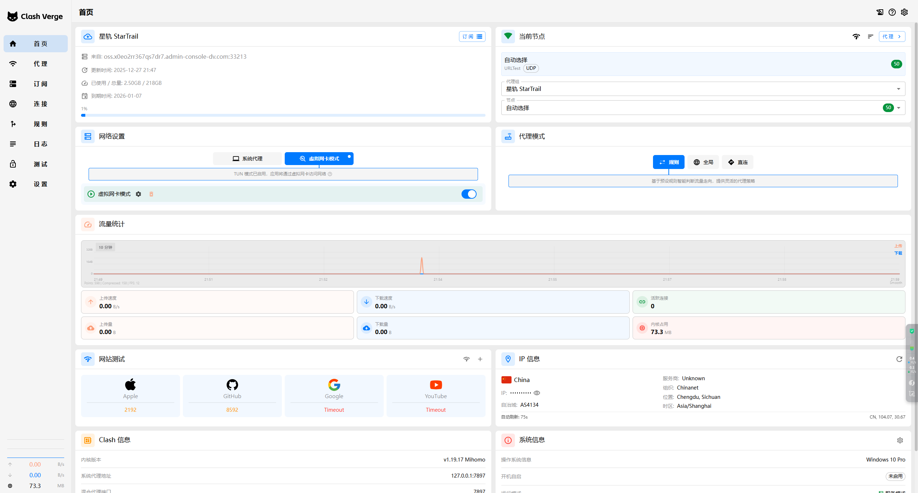Image resolution: width=918 pixels, height=493 pixels.
Task: Open 系统信息 settings gear icon
Action: tap(900, 440)
